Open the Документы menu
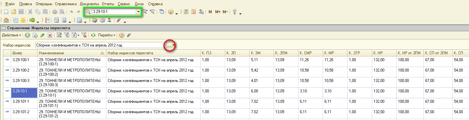Viewport: 469px width, 120px height. (90, 4)
